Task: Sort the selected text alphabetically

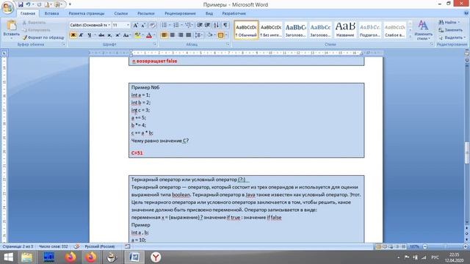Action: (x=217, y=25)
